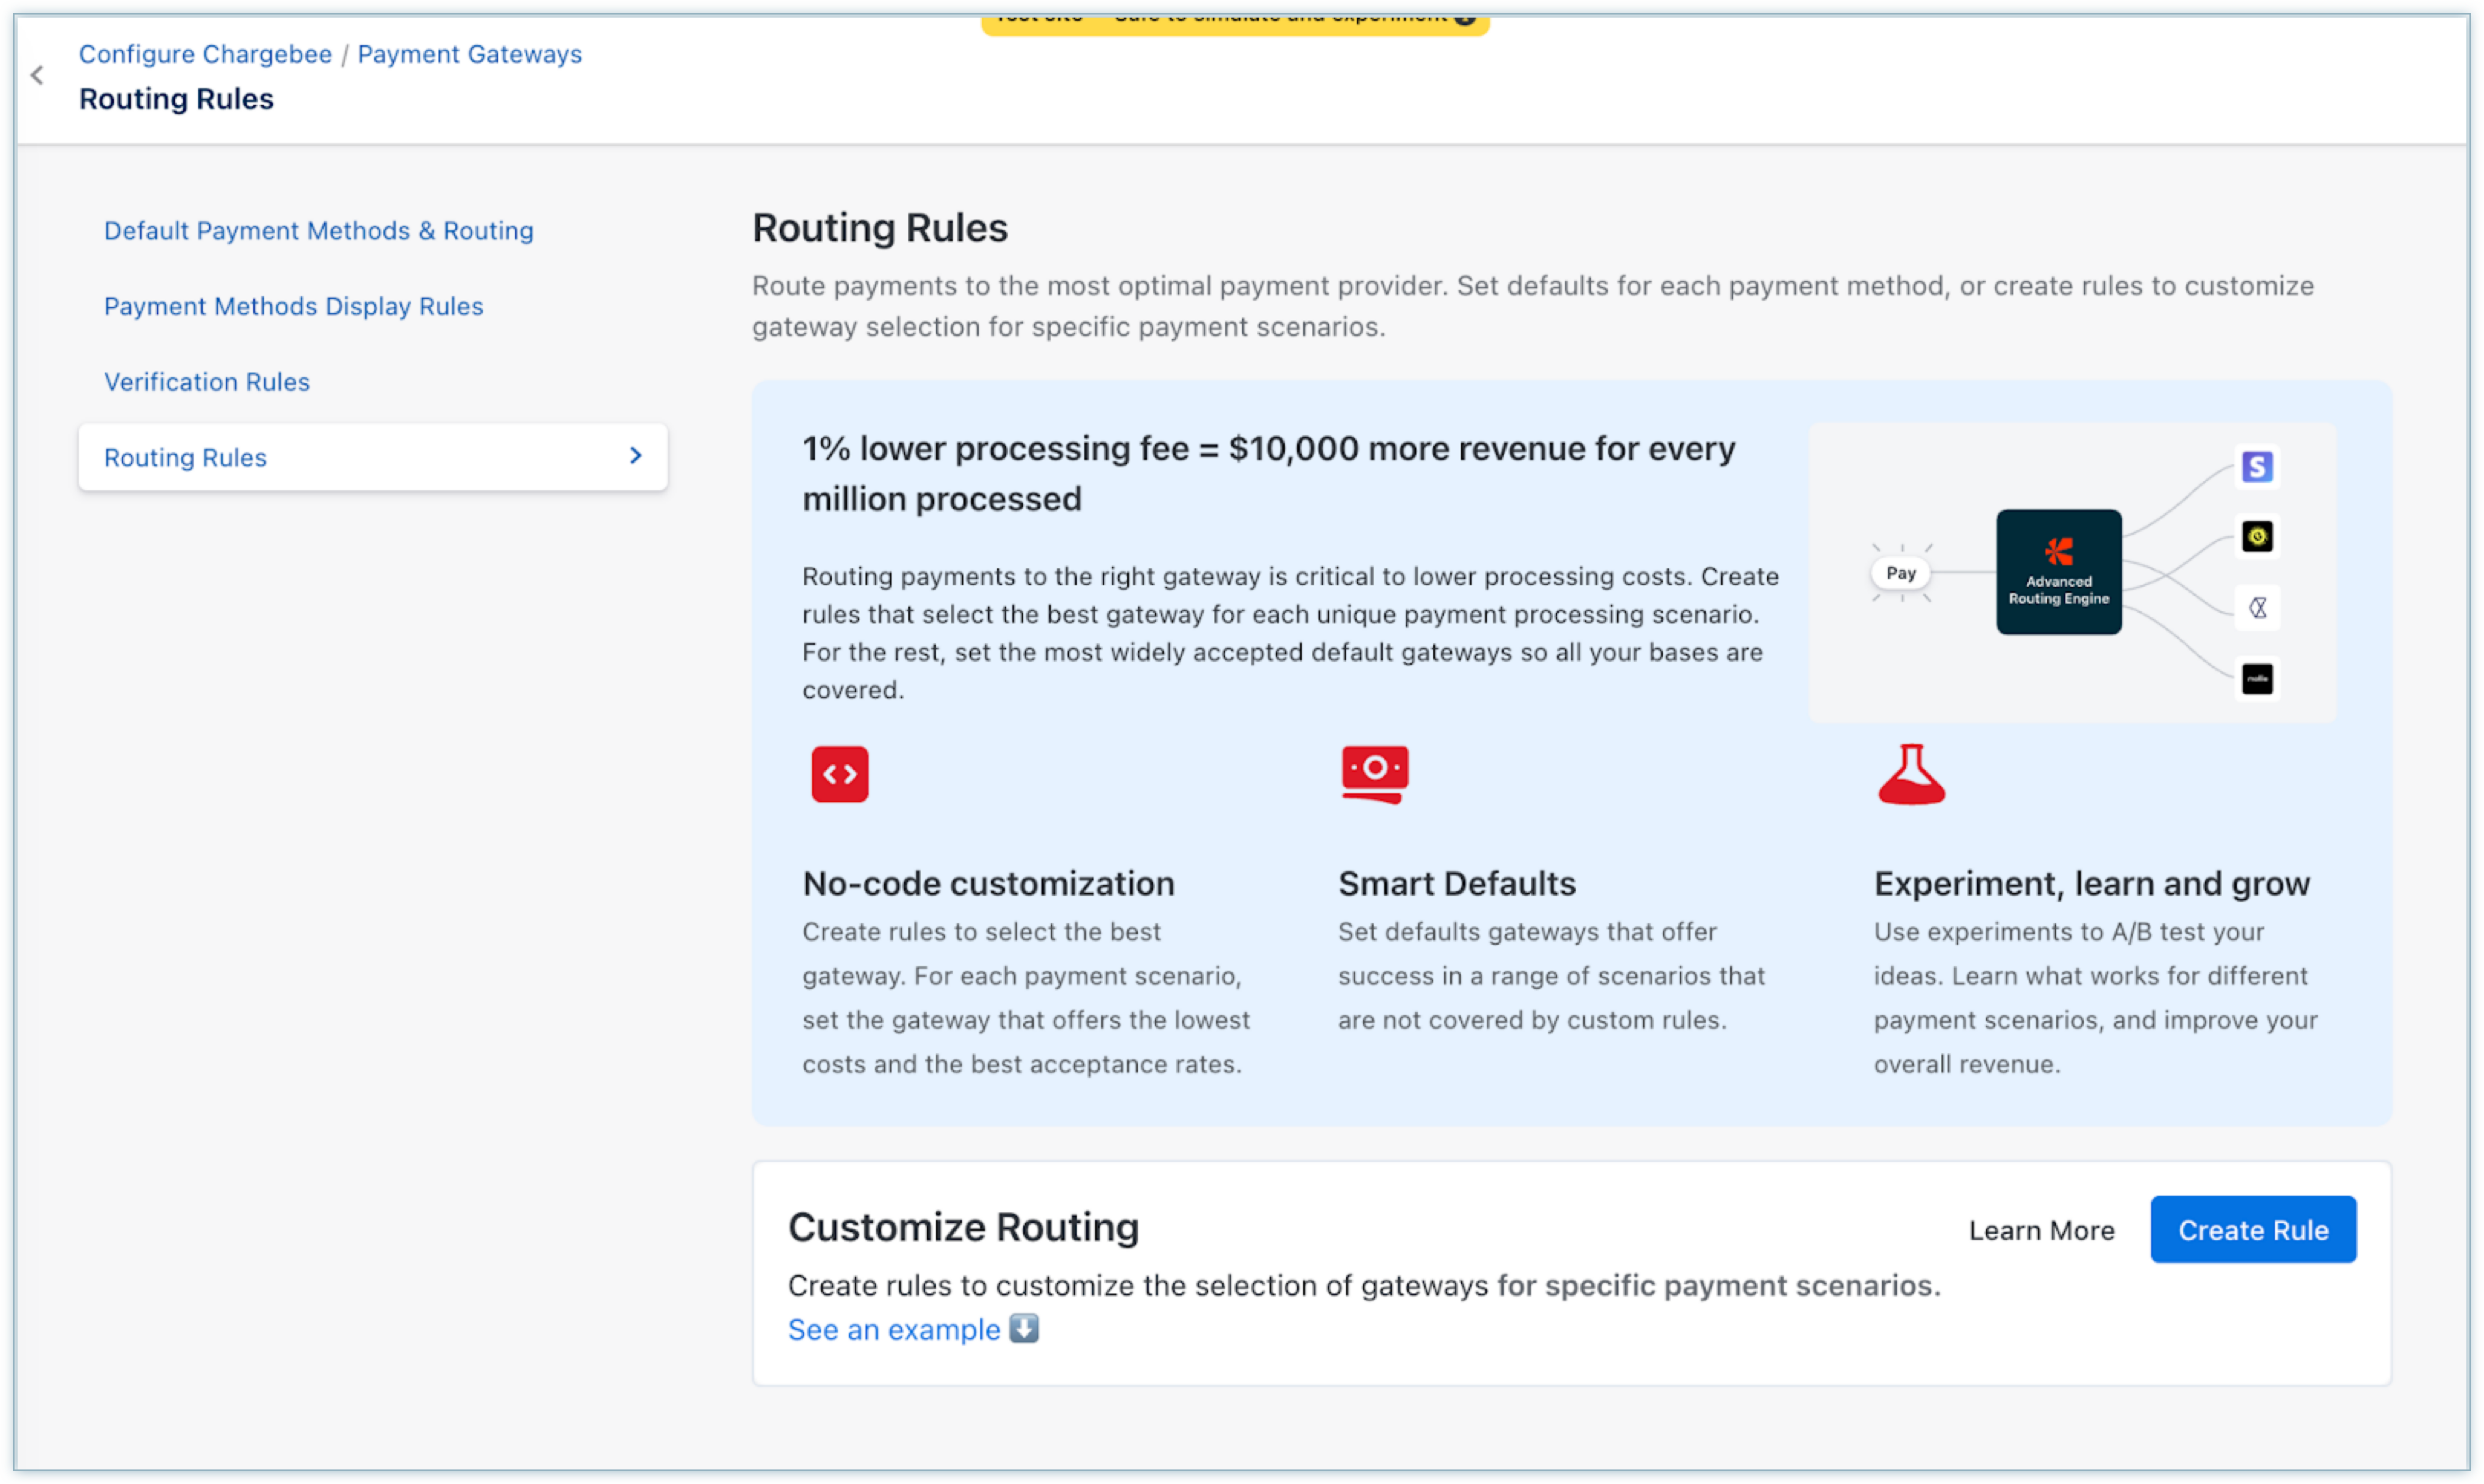
Task: Click the red flask experiment icon
Action: pyautogui.click(x=1911, y=774)
